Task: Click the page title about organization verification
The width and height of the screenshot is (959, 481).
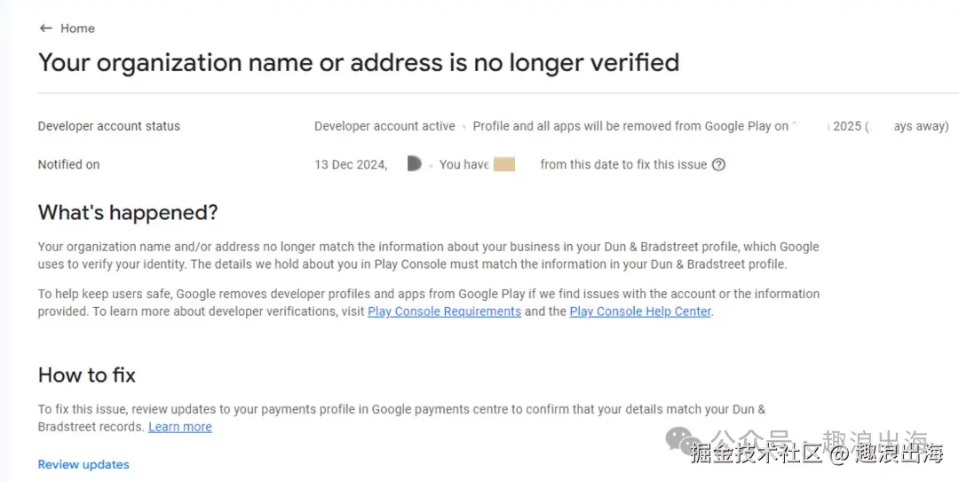Action: [359, 63]
